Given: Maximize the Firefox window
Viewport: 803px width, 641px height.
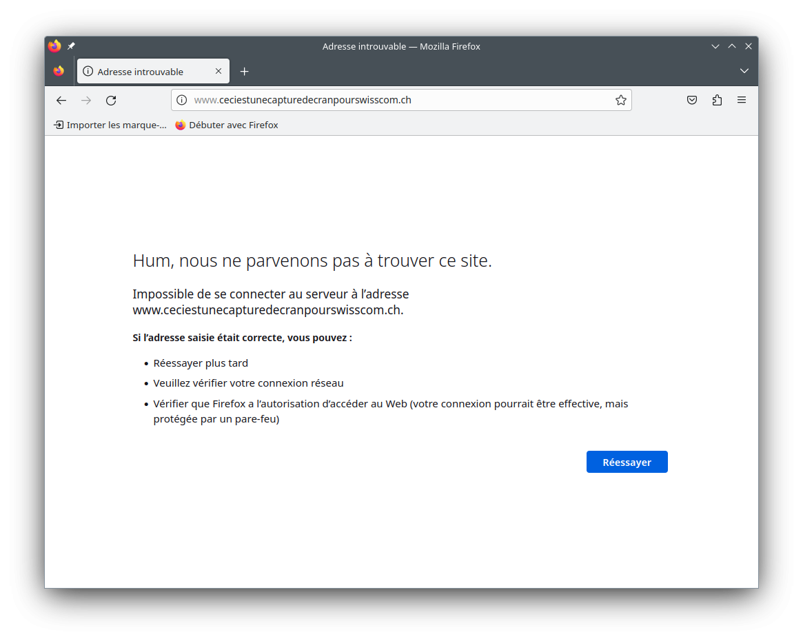Looking at the screenshot, I should pyautogui.click(x=732, y=46).
